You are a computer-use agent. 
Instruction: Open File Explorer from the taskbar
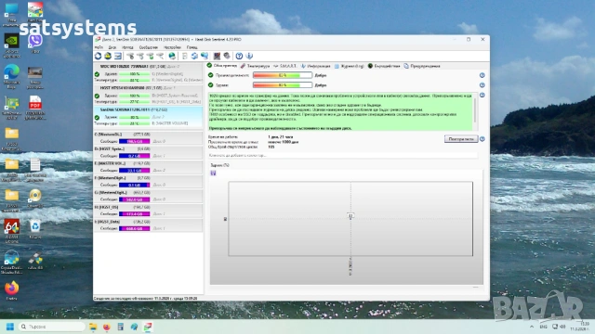(x=93, y=327)
